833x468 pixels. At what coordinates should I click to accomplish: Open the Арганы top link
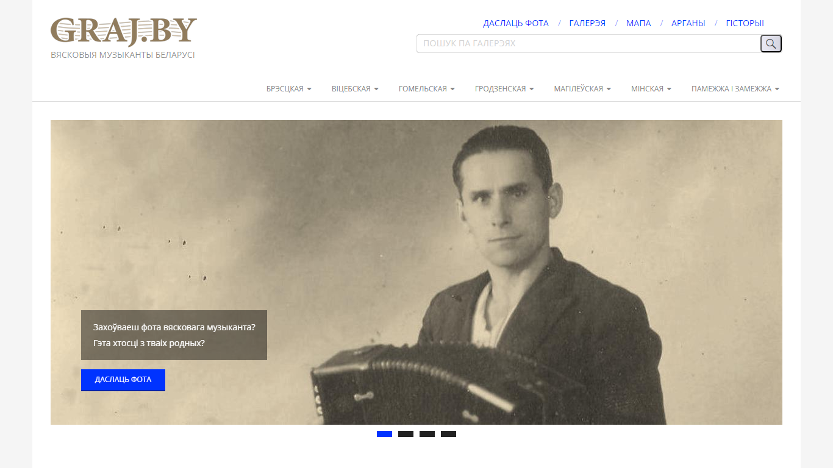[688, 23]
